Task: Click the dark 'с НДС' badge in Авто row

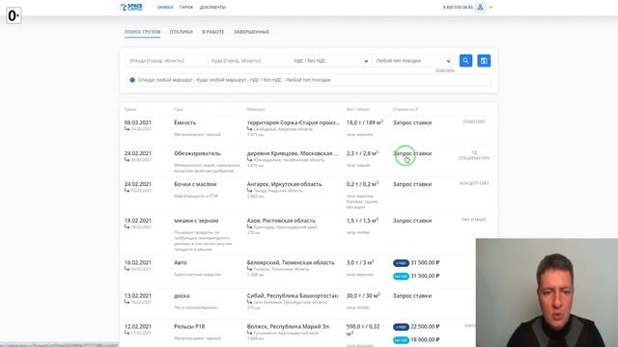Action: 401,263
